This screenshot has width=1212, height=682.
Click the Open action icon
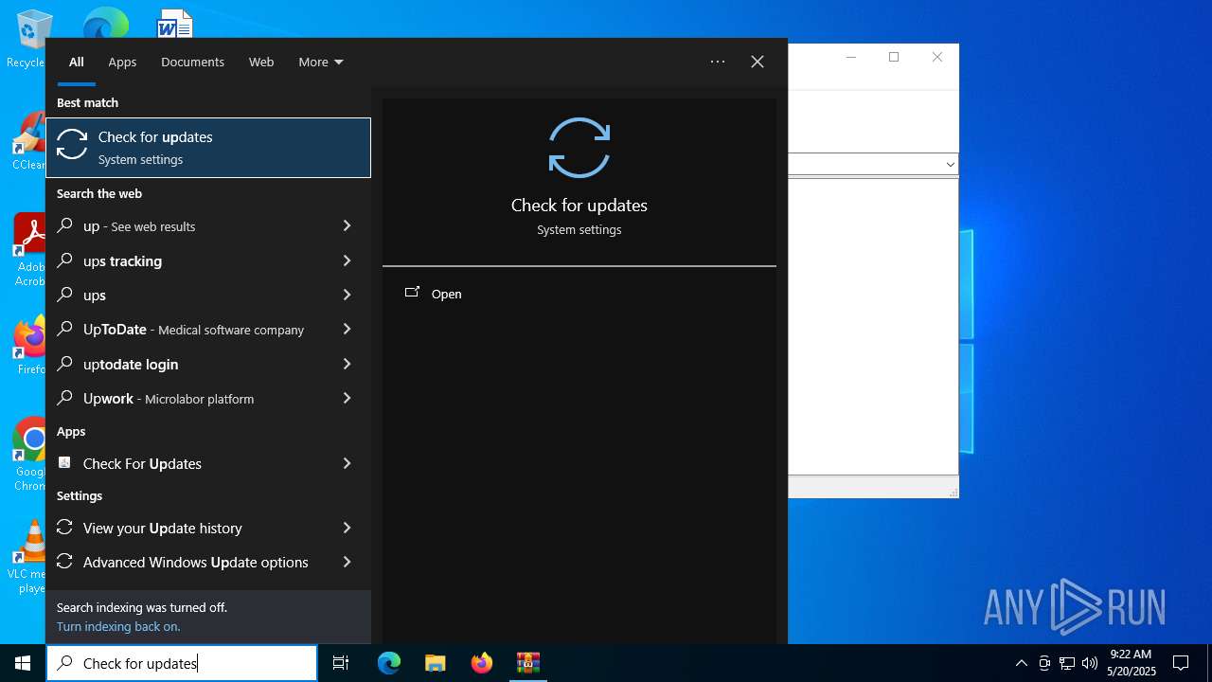pos(412,293)
